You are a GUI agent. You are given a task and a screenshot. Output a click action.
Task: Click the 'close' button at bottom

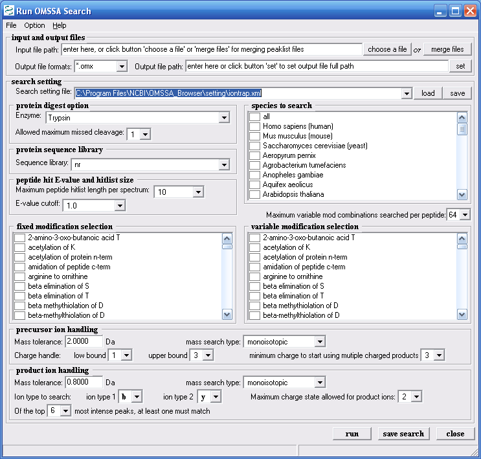(x=455, y=434)
